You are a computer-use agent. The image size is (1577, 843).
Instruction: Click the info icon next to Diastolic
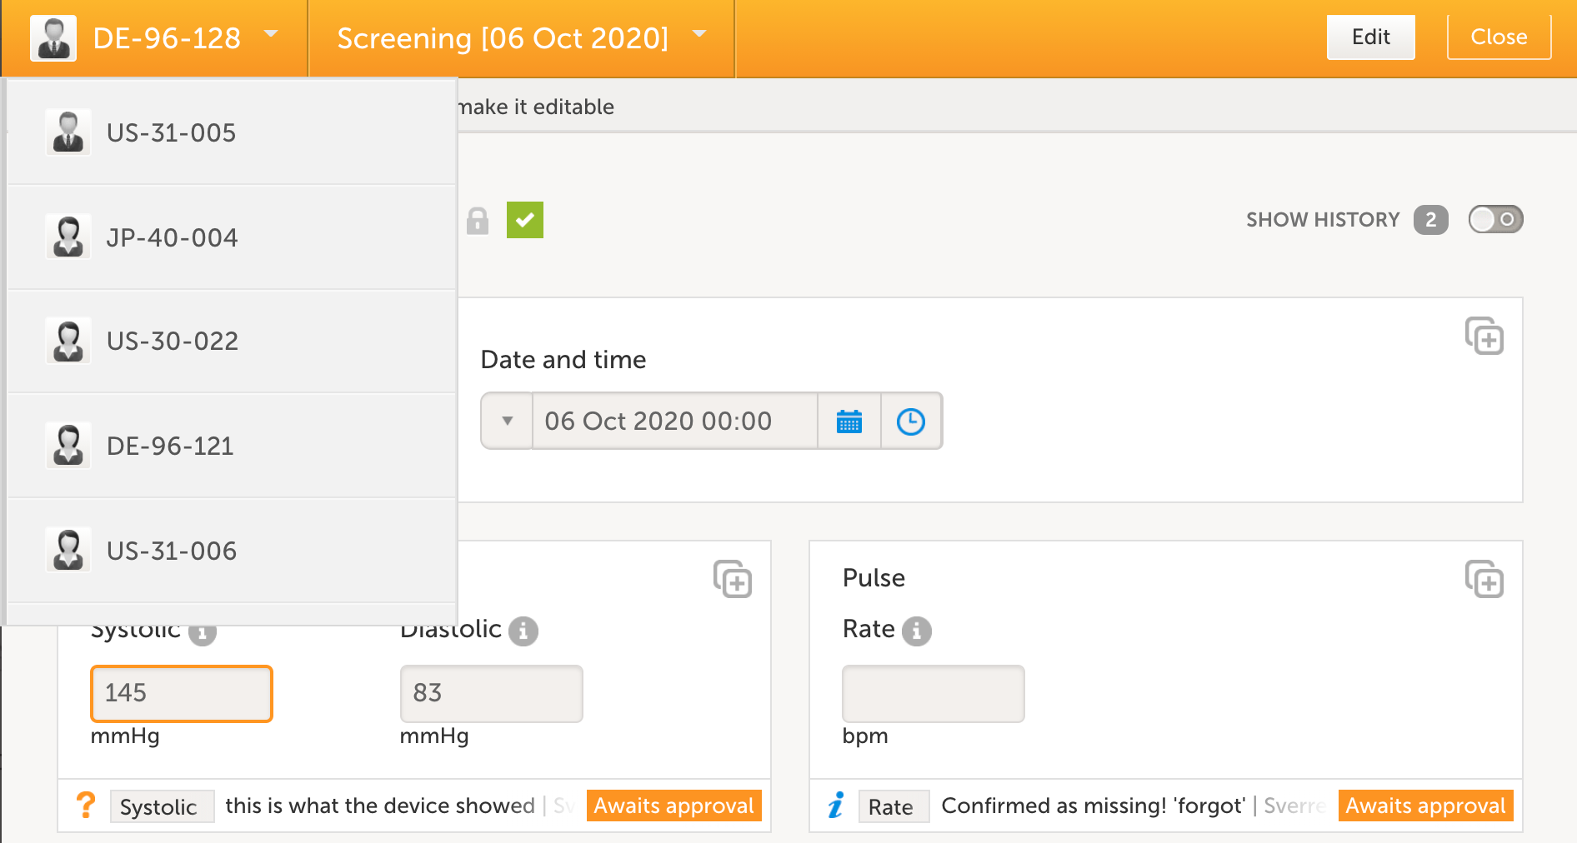coord(523,631)
